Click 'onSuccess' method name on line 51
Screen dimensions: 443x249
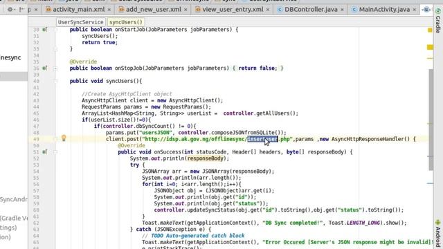point(168,152)
